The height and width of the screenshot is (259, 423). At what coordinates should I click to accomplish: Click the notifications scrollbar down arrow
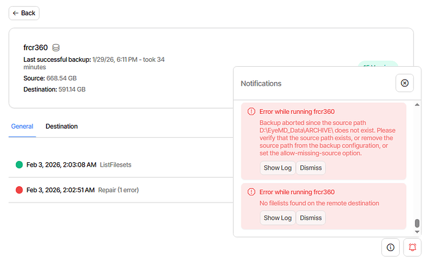pos(417,231)
